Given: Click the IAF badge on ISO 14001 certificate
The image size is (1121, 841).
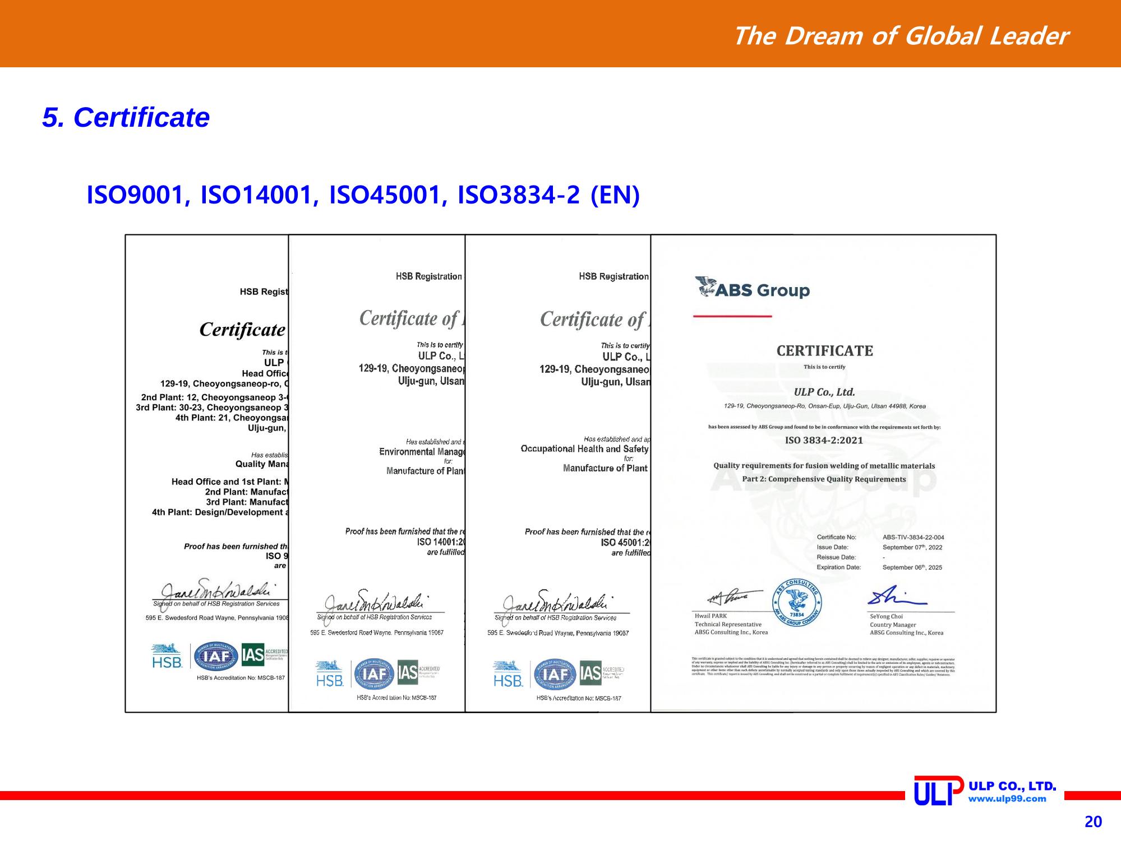Looking at the screenshot, I should (x=374, y=673).
